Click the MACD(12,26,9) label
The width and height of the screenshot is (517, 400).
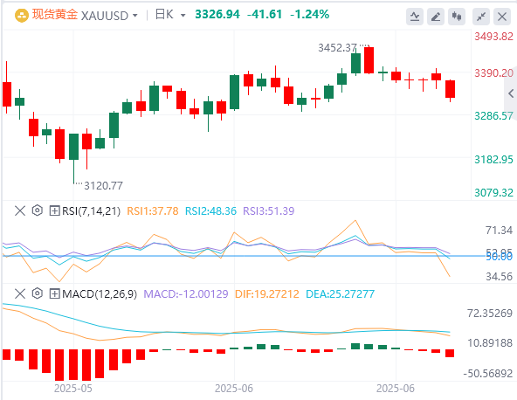(100, 293)
